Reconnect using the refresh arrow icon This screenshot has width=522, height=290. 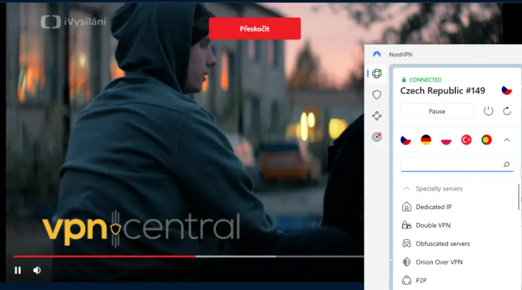pos(507,111)
